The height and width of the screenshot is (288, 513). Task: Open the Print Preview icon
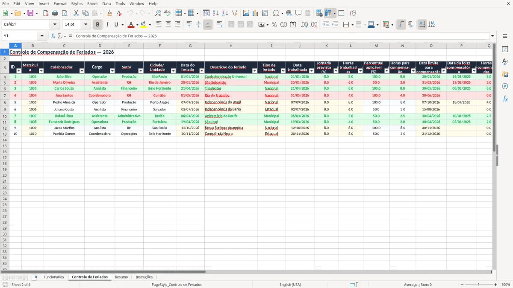point(65,13)
